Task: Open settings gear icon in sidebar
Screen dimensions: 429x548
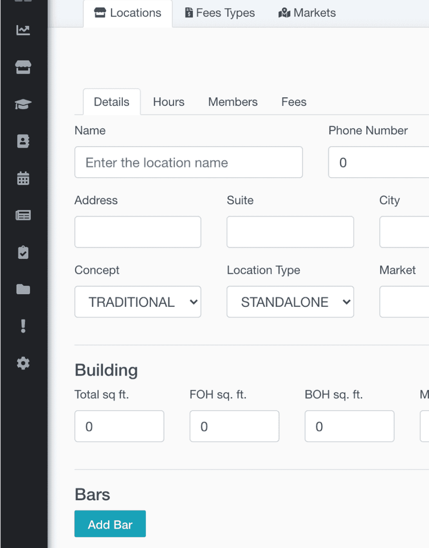Action: [x=23, y=363]
